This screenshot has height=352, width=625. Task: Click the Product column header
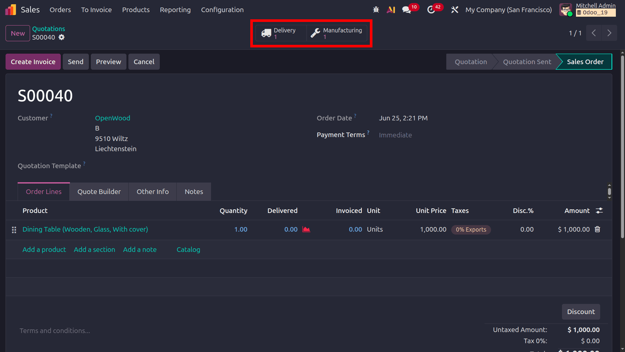click(x=35, y=211)
